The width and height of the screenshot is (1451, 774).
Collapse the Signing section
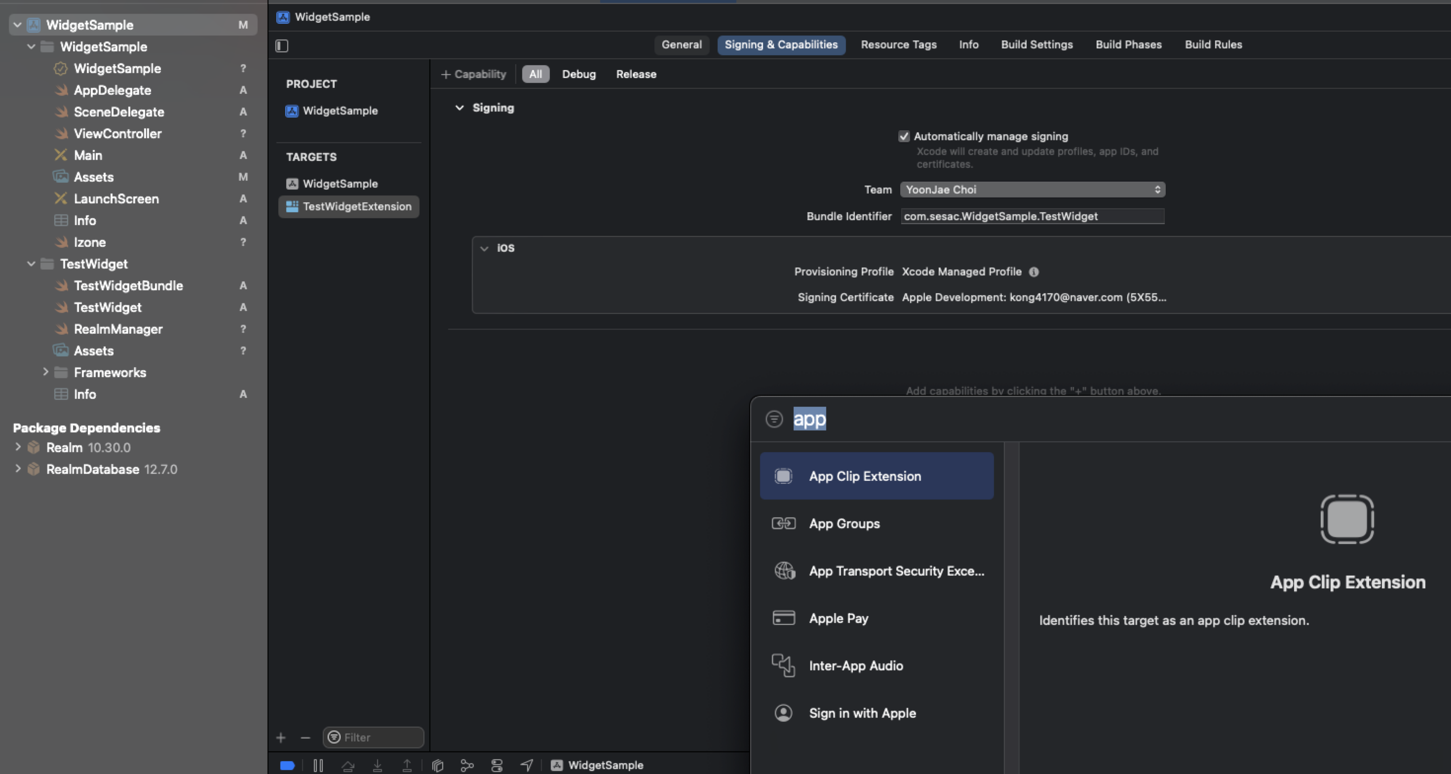459,108
